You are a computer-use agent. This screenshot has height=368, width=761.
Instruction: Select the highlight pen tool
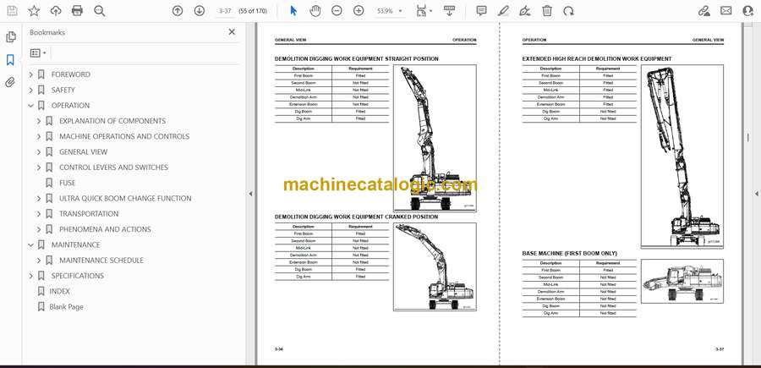[x=503, y=11]
